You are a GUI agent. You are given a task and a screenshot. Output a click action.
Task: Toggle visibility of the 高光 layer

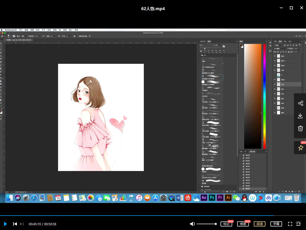click(x=275, y=89)
